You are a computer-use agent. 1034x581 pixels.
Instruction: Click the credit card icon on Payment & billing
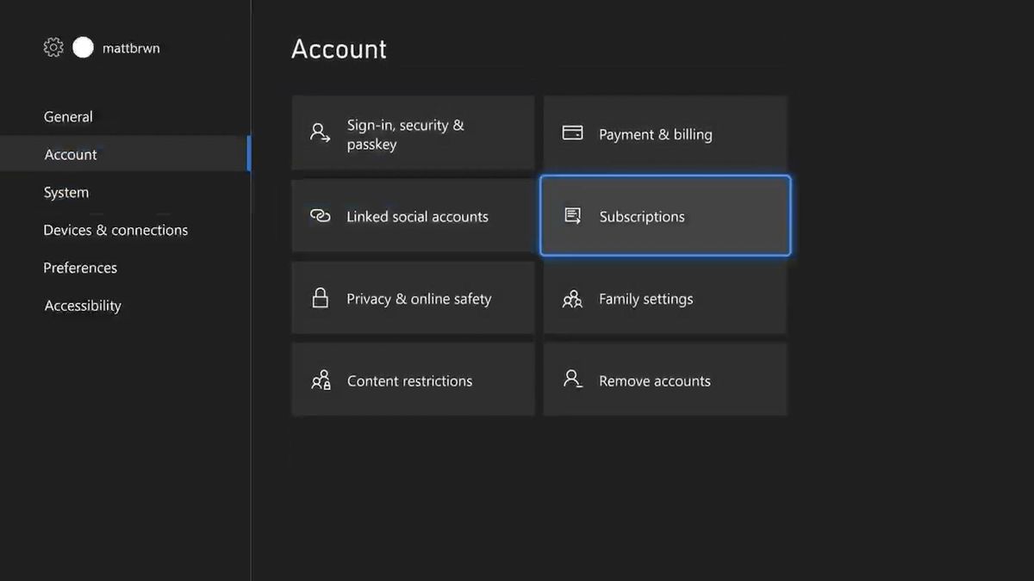(572, 133)
